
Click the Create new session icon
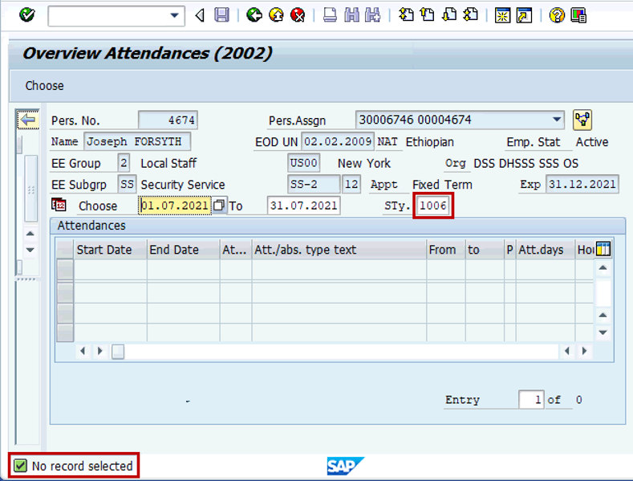pos(502,16)
